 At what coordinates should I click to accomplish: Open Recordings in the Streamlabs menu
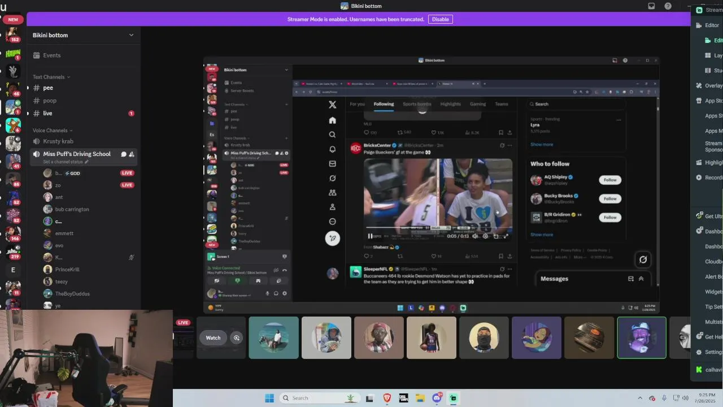[x=708, y=177]
